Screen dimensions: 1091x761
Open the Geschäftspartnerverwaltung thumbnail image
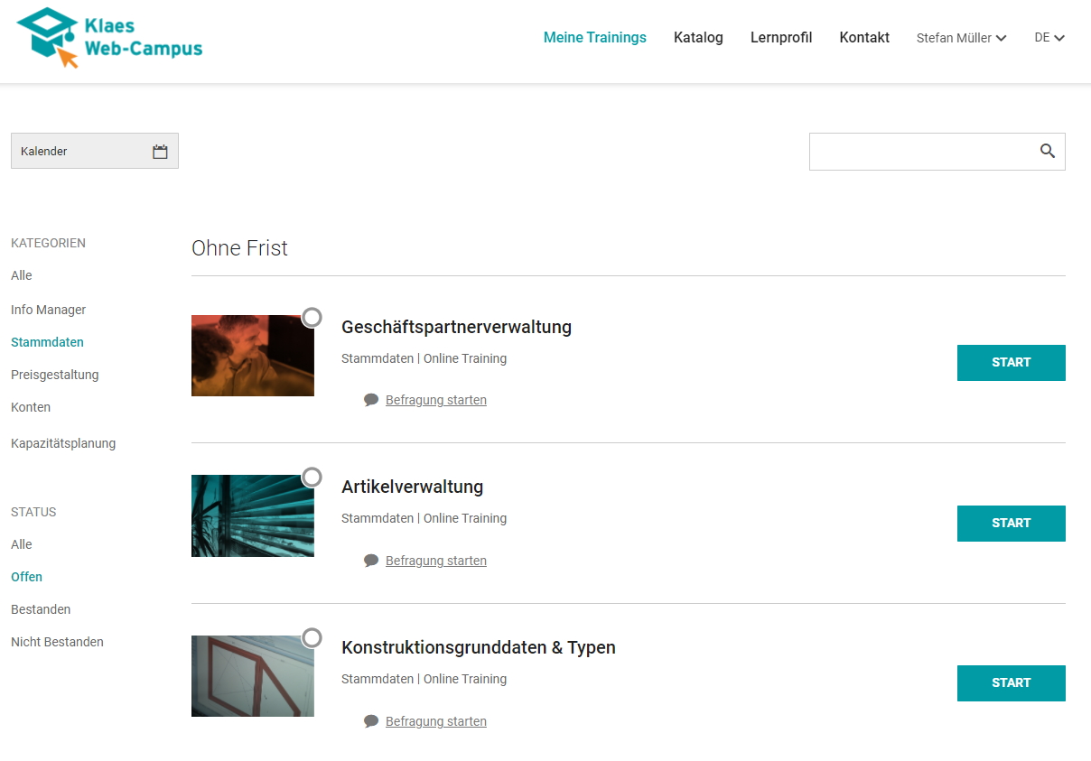[x=253, y=356]
